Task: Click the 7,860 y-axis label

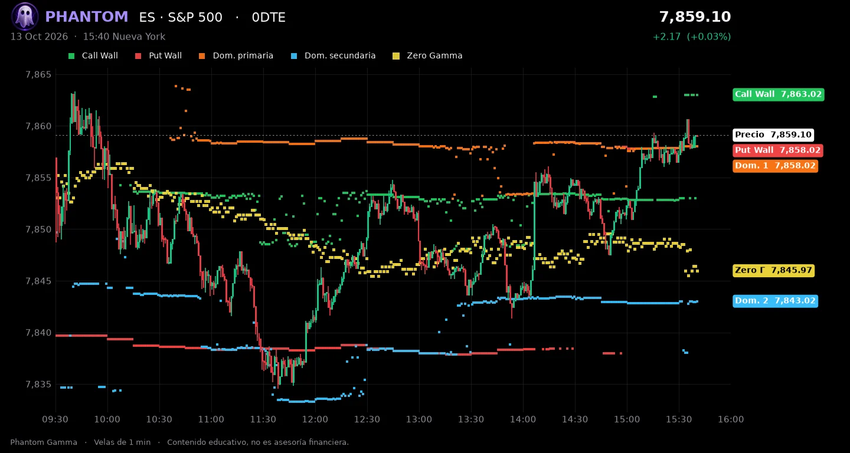Action: (38, 126)
